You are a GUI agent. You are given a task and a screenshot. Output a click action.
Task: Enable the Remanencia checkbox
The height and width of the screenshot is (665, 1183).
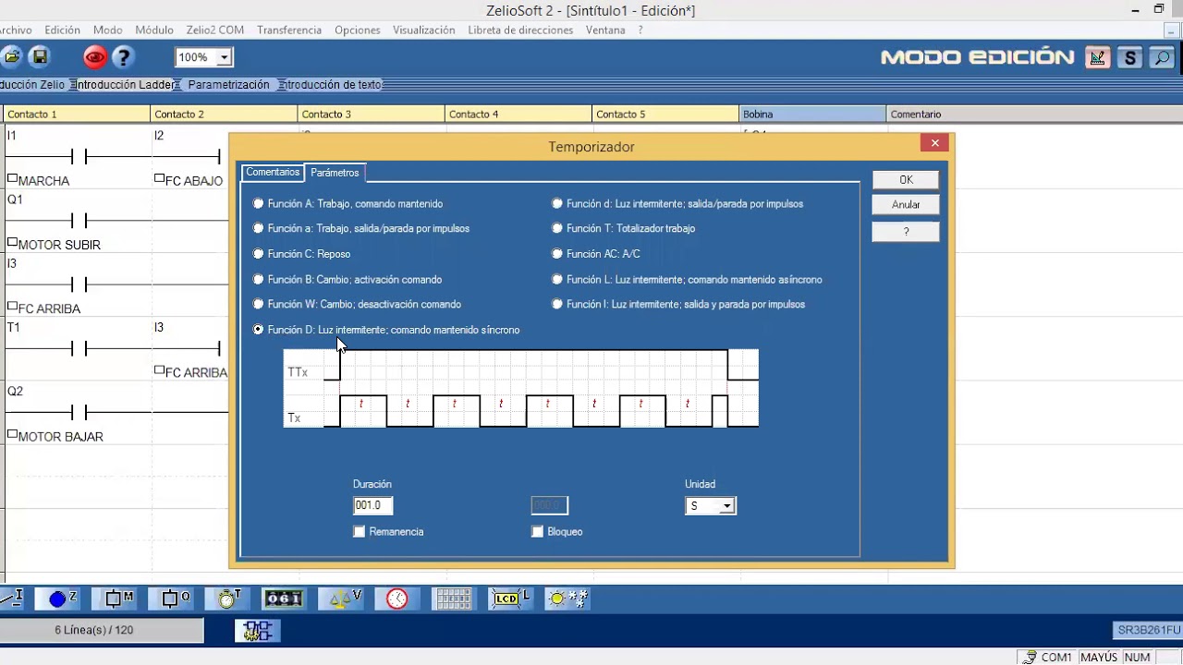coord(360,532)
